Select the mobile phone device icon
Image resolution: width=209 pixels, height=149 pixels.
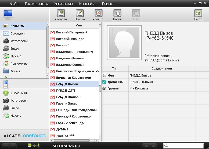tap(6, 84)
